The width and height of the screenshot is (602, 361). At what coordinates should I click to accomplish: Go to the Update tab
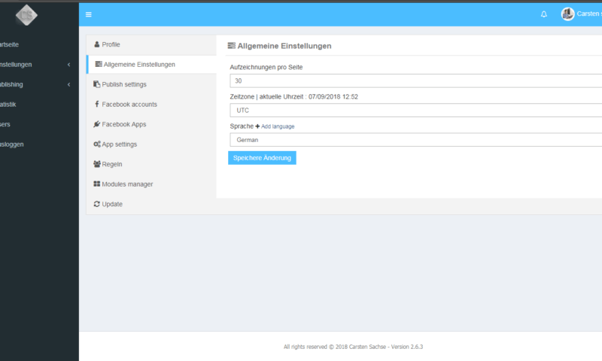[x=151, y=204]
